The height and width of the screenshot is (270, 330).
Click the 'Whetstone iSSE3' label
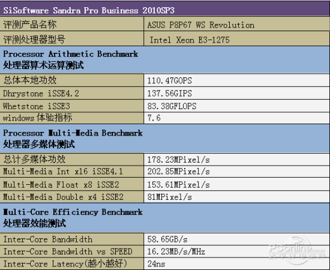(x=37, y=106)
